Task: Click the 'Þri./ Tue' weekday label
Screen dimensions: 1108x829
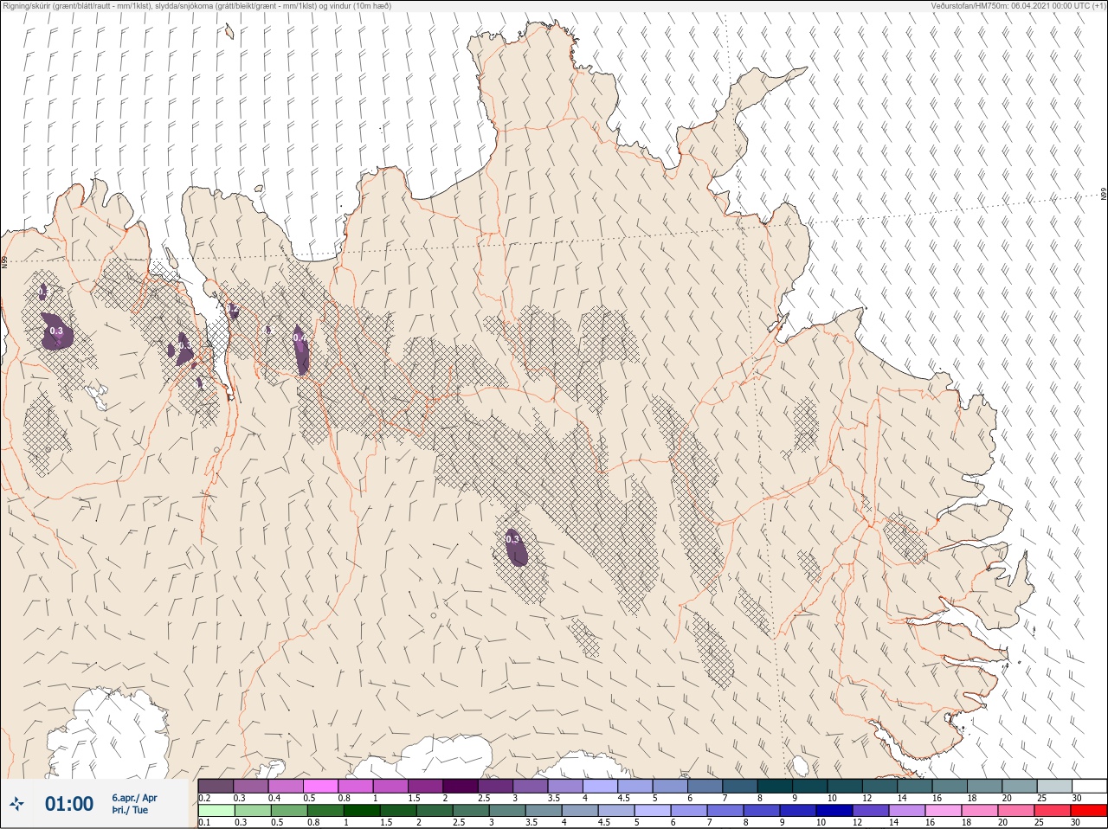Action: point(130,810)
